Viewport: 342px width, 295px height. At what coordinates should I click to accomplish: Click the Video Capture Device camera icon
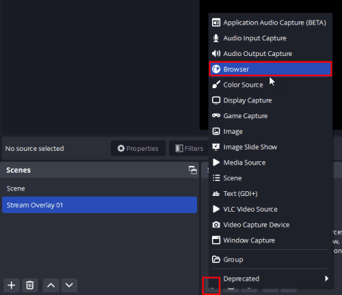coord(216,225)
